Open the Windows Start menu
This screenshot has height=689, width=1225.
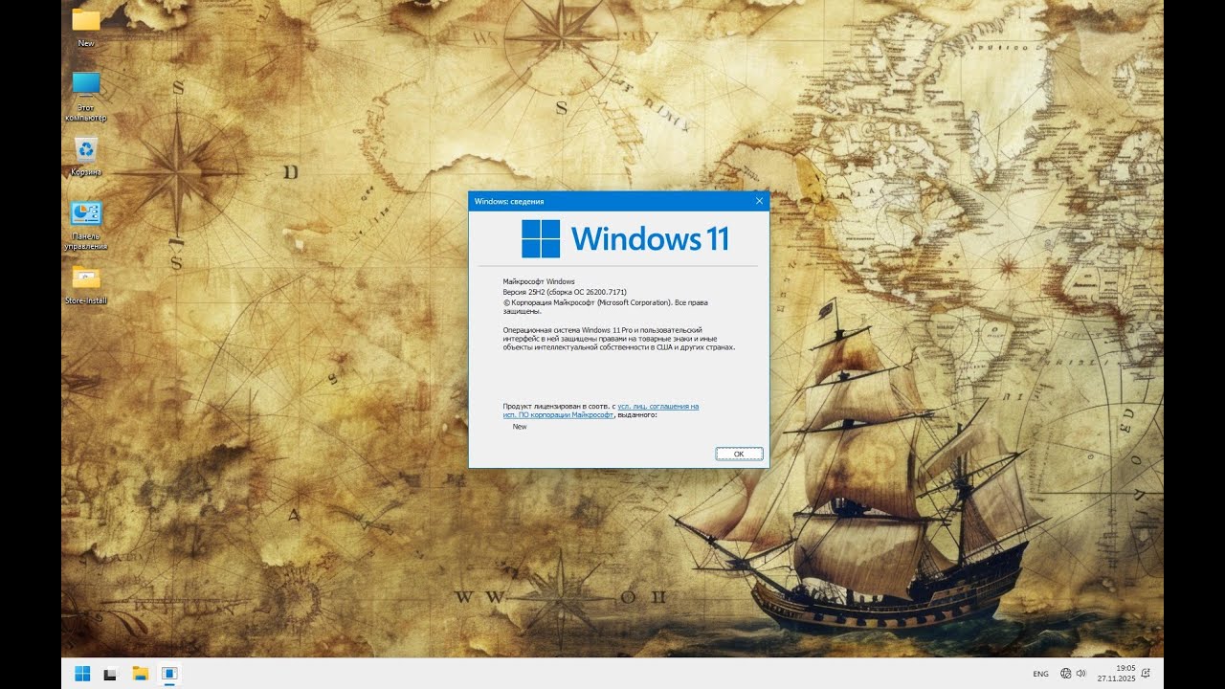82,674
